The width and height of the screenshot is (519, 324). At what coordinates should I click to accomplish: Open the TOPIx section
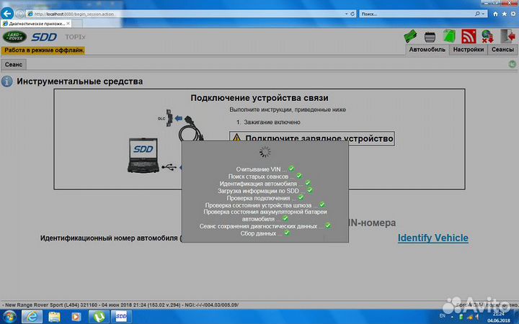[75, 37]
